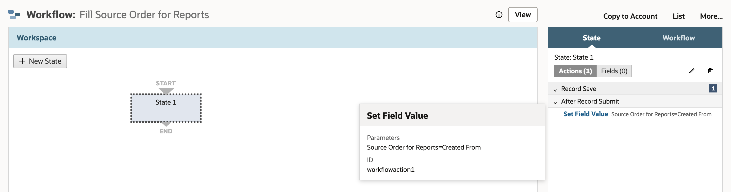Open the info icon next to View

coord(499,15)
